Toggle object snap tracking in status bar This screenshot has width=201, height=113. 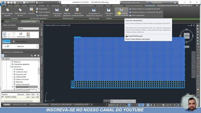pos(139,105)
